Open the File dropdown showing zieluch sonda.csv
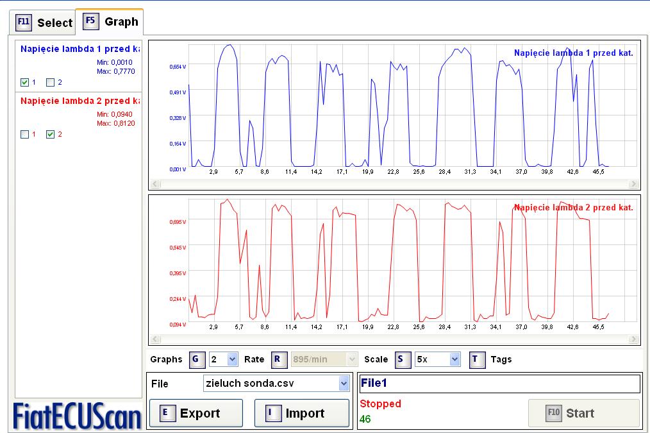This screenshot has width=650, height=433. pos(344,384)
